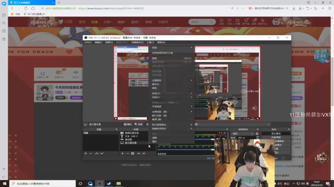Move selected source down
The image size is (334, 187).
[x=144, y=153]
